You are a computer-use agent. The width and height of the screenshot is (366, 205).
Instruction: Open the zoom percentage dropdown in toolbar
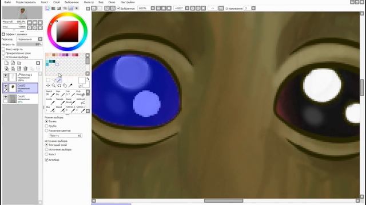click(153, 9)
